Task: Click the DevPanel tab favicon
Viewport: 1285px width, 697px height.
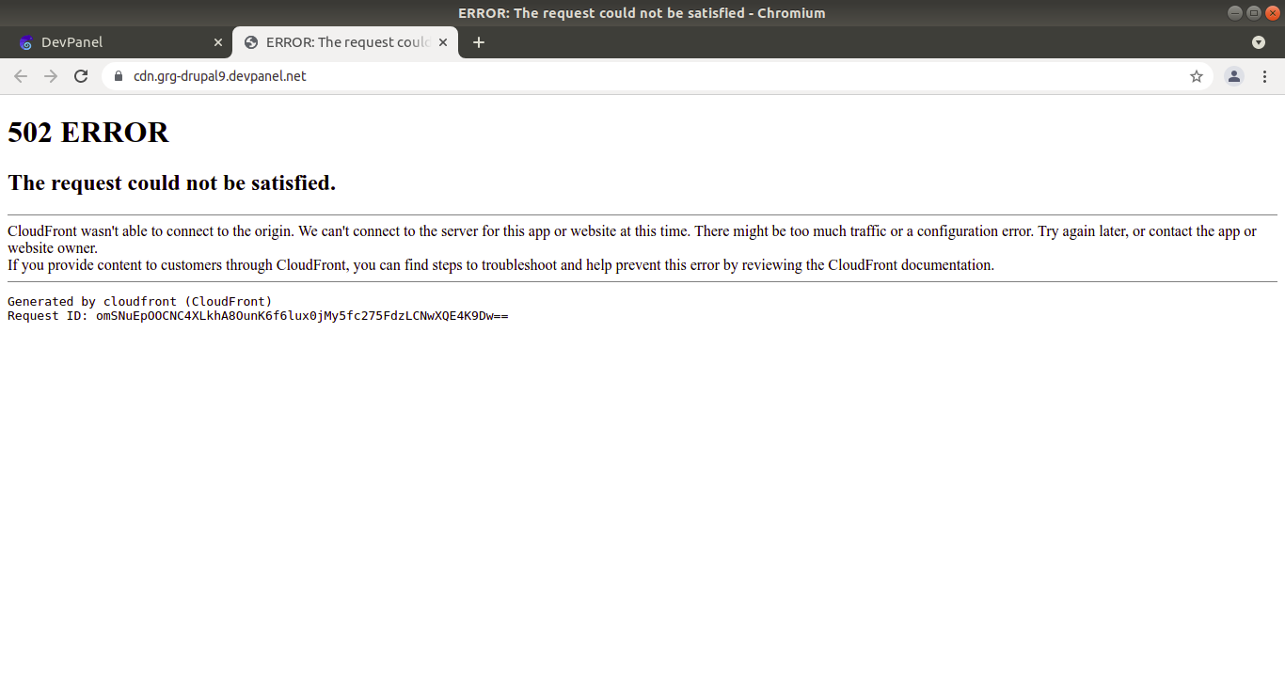Action: 25,42
